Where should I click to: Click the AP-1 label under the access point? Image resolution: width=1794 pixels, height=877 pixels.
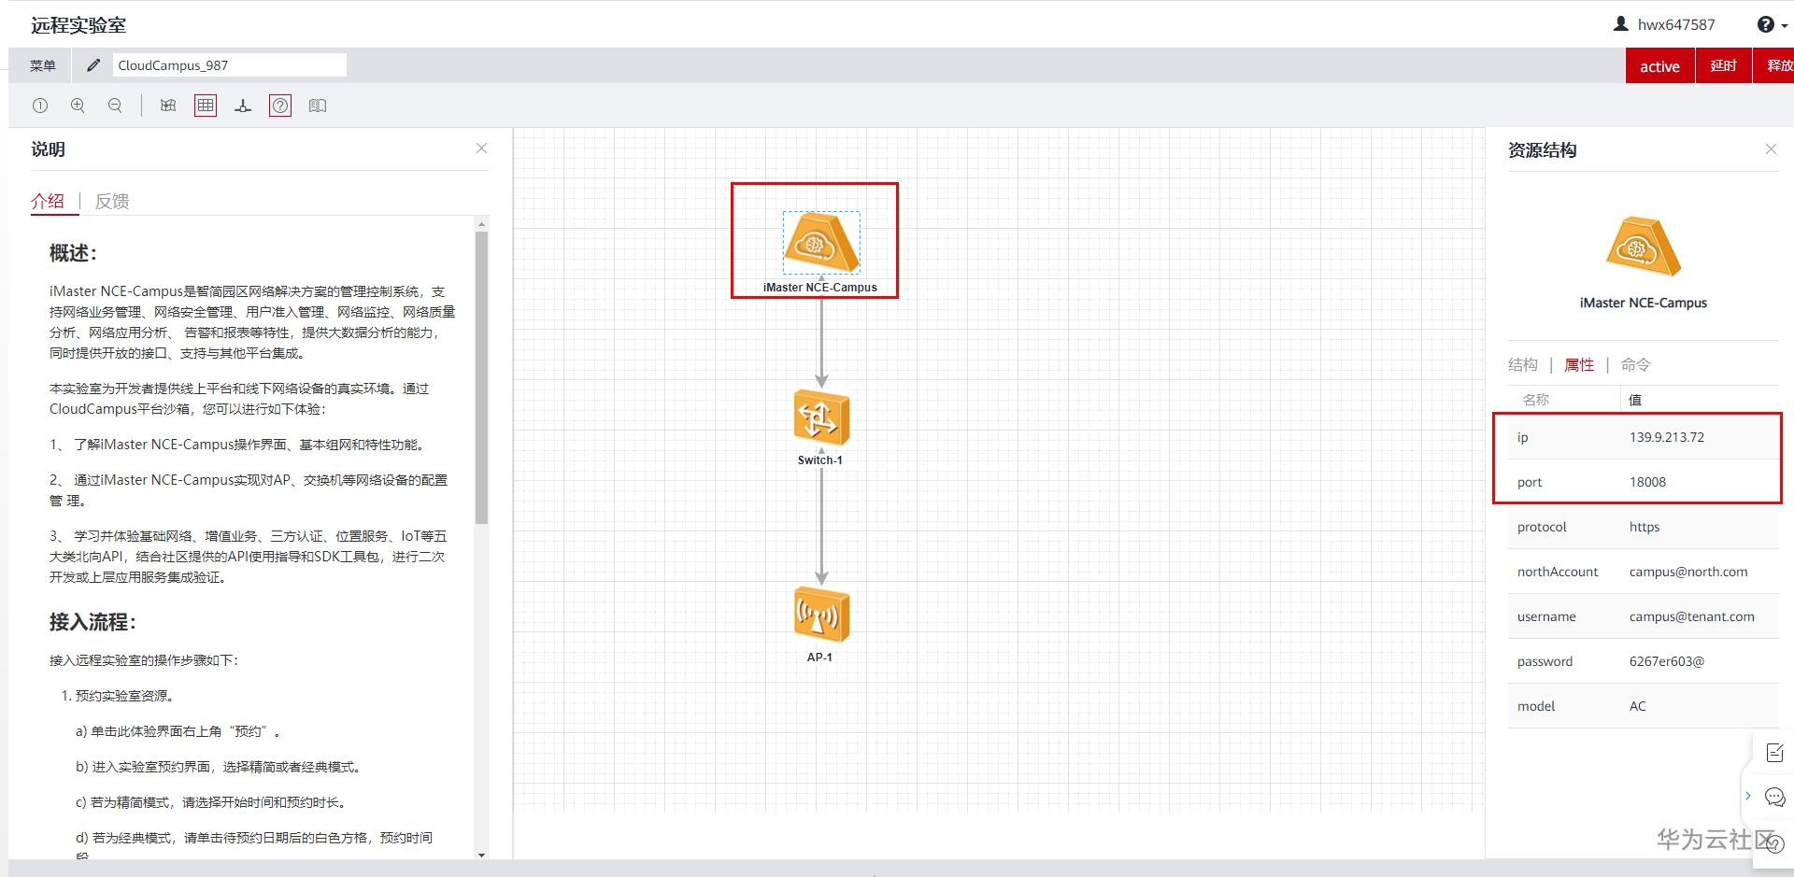[819, 658]
